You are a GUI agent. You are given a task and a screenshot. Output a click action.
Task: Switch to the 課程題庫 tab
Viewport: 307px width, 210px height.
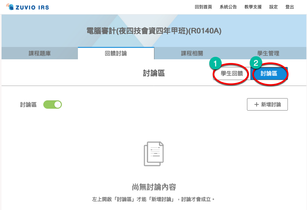point(40,53)
